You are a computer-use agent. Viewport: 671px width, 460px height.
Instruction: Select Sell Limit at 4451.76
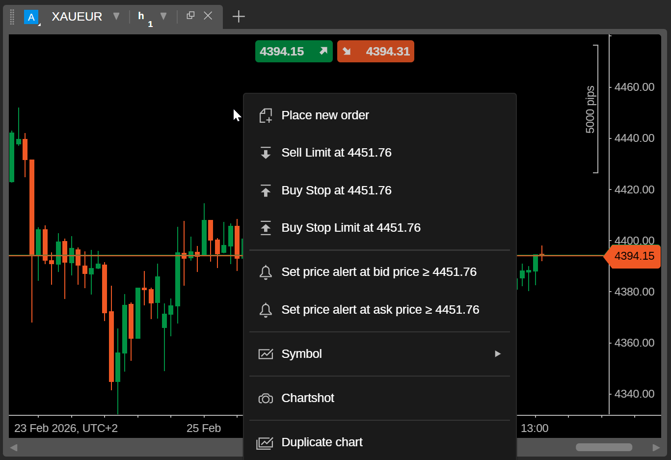coord(380,153)
